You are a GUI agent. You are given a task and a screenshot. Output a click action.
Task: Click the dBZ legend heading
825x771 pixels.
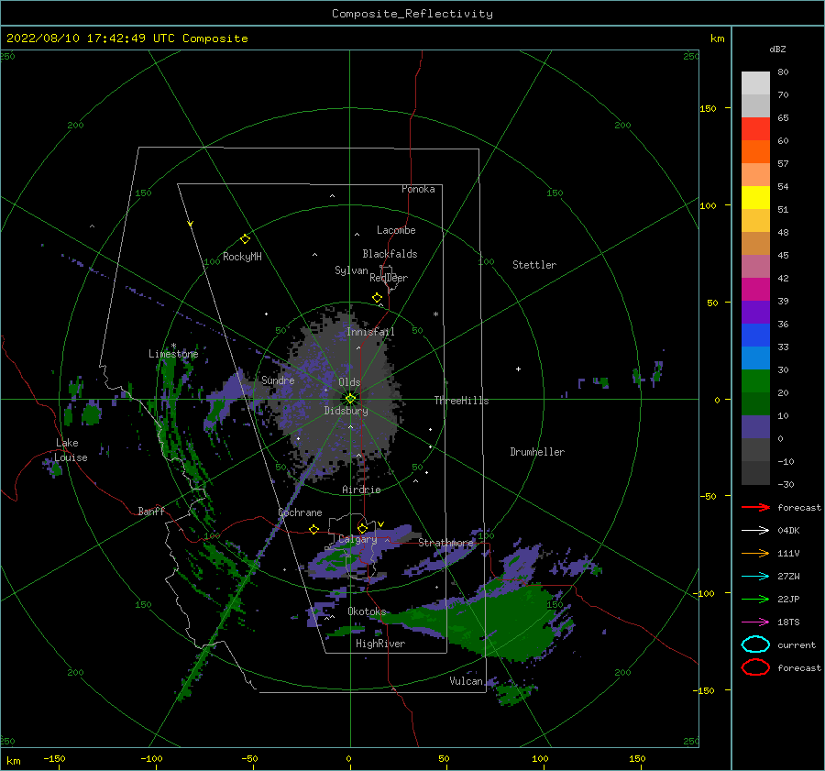tap(777, 49)
